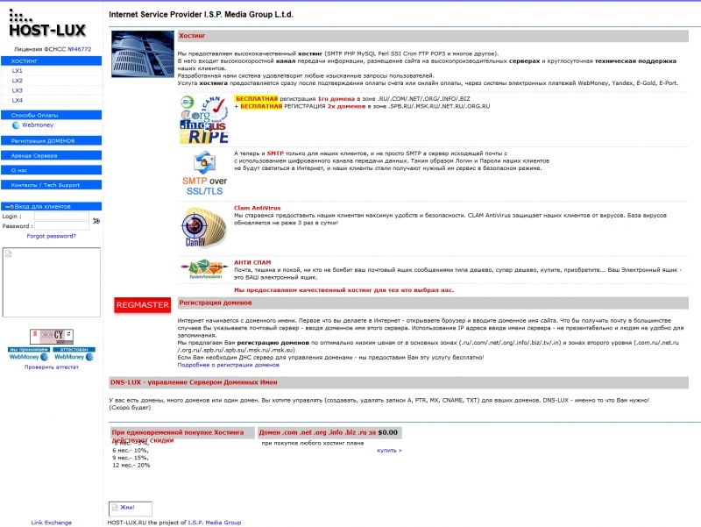Click the ICANN and RIPE domain logos image
This screenshot has height=527, width=701.
click(204, 120)
